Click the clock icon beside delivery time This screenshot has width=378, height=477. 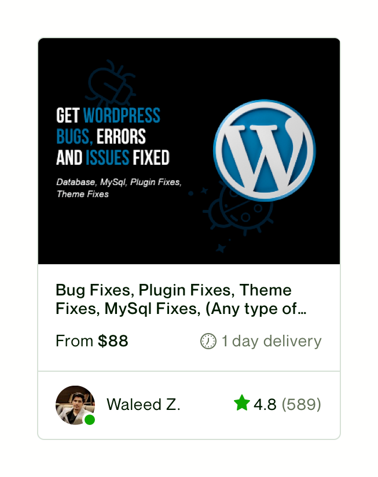208,341
